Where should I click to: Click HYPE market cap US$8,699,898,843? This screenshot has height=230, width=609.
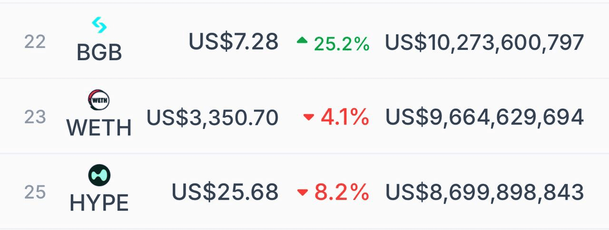coord(484,192)
